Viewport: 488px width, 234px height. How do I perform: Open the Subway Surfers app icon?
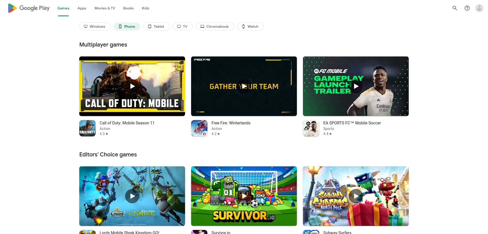(311, 232)
